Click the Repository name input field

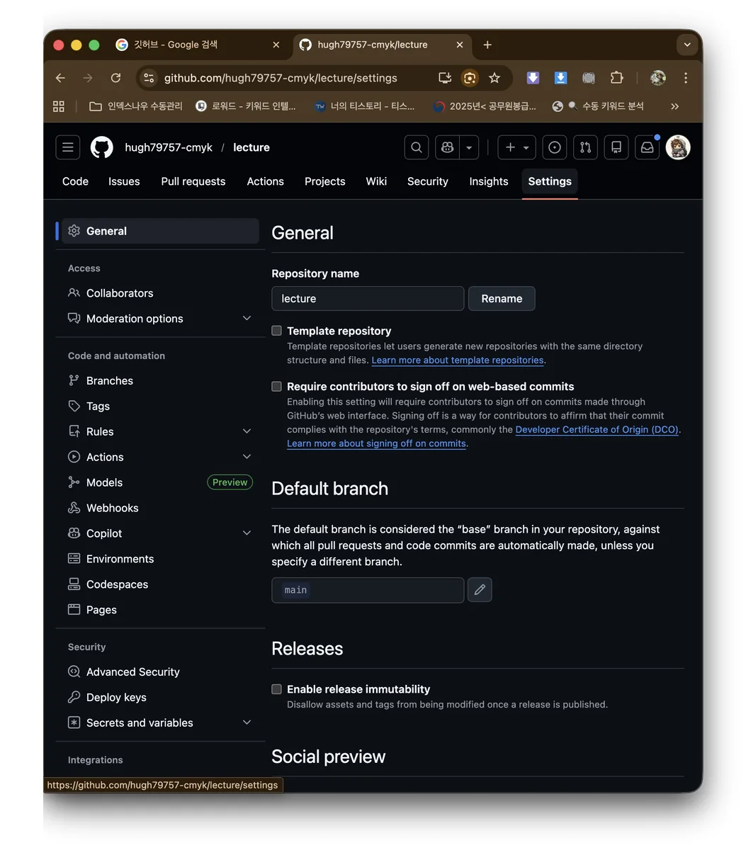(368, 299)
